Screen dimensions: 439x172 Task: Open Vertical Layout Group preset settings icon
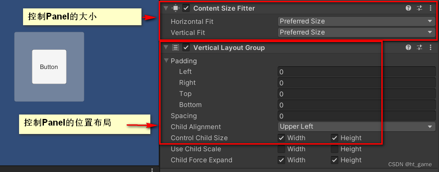coord(419,47)
